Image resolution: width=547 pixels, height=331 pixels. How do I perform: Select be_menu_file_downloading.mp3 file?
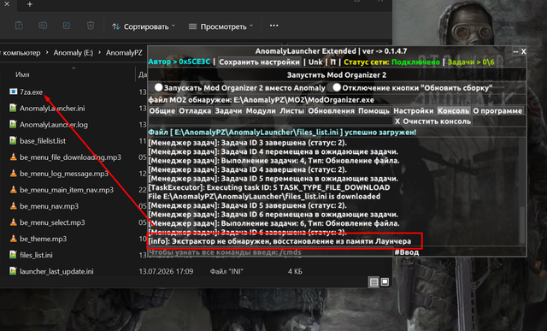click(x=70, y=157)
